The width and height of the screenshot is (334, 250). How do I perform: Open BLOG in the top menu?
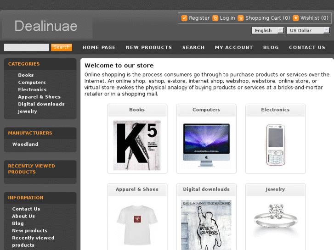click(271, 47)
